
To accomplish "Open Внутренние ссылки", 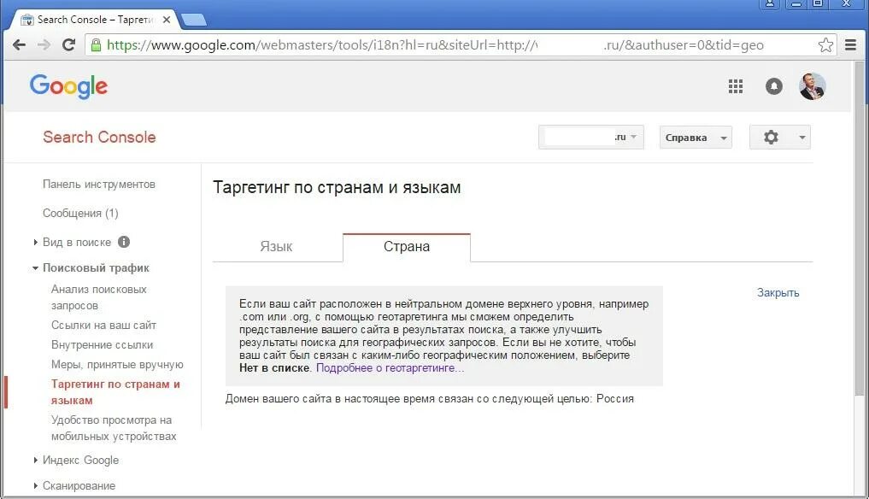I will [x=102, y=345].
